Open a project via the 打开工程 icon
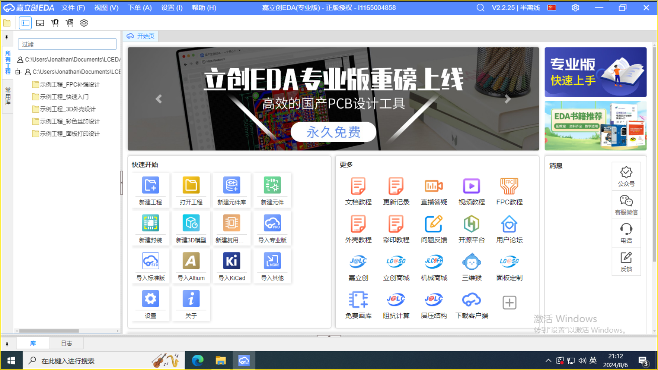 coord(191,185)
